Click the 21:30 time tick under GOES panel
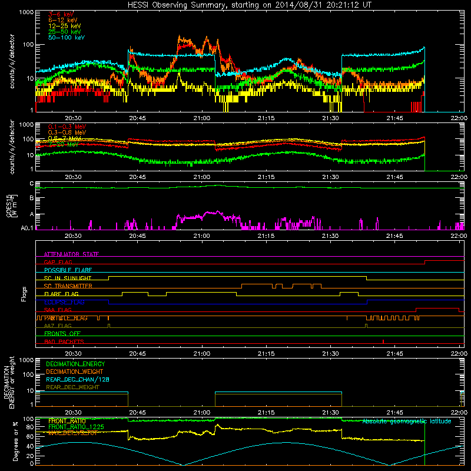The image size is (471, 471). coord(330,236)
